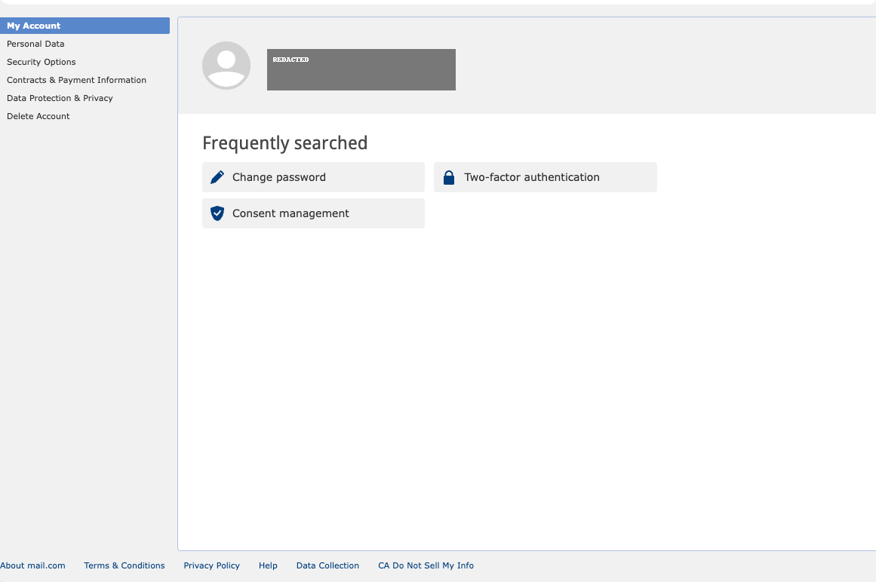Click the shield checkmark icon for Consent management
The image size is (876, 582).
pos(217,213)
